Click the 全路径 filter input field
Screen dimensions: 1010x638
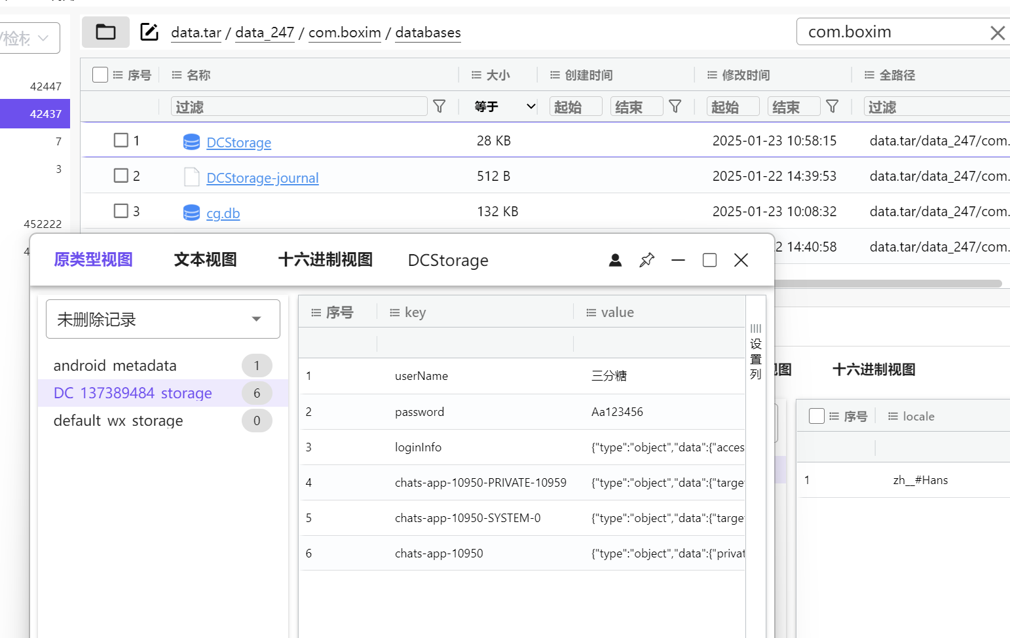click(x=937, y=106)
